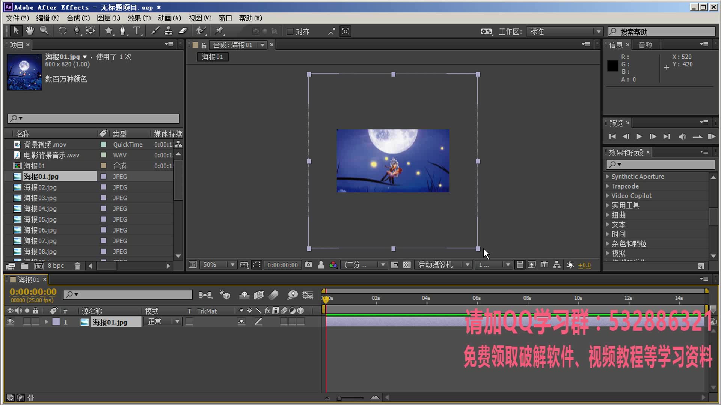Select the Zoom magnifier tool
The width and height of the screenshot is (721, 405).
click(x=44, y=31)
